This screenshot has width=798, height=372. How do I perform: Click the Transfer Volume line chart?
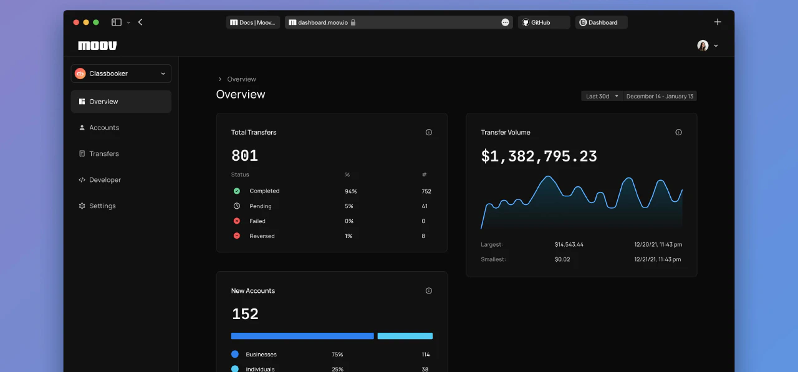[x=582, y=203]
